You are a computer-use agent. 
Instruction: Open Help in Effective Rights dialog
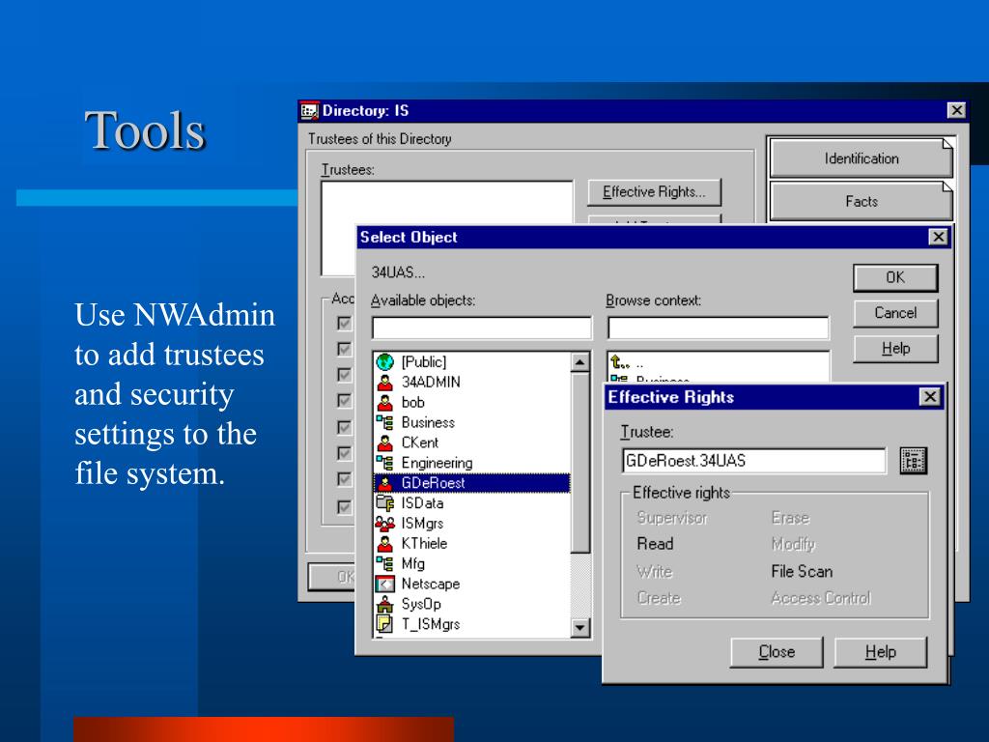pos(881,652)
